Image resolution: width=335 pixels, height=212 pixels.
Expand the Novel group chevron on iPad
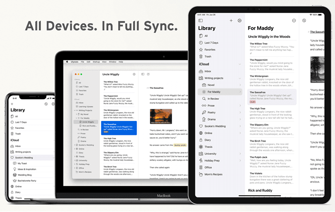pyautogui.click(x=240, y=85)
